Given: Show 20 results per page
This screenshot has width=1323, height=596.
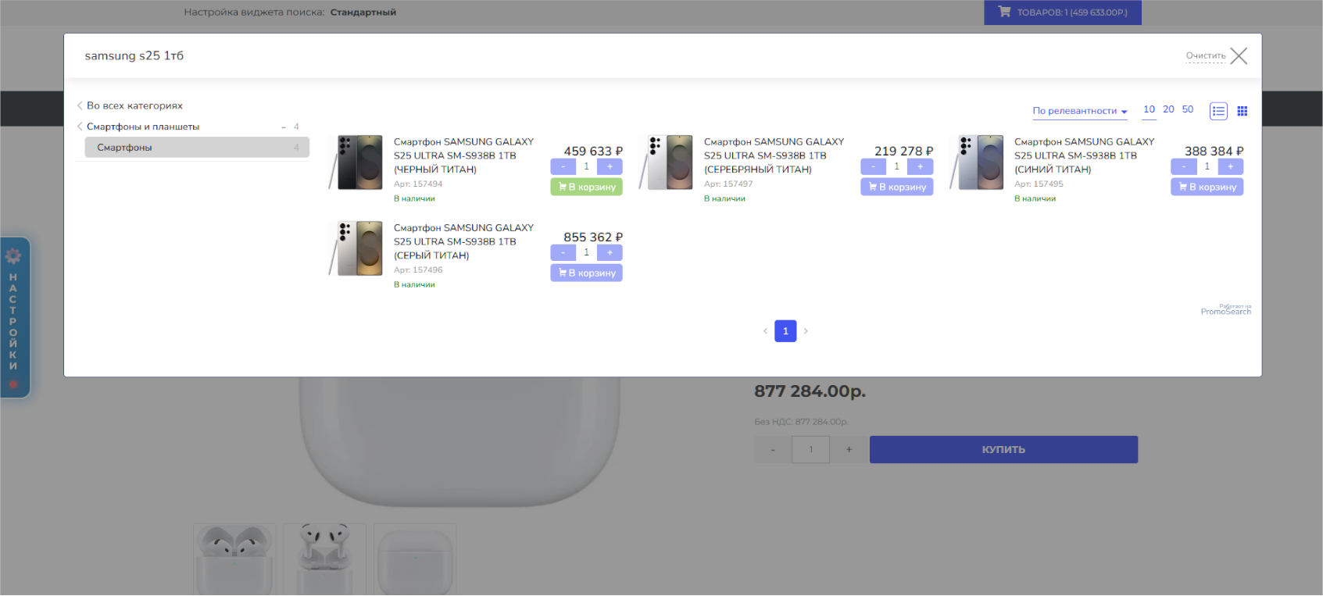Looking at the screenshot, I should click(1168, 109).
